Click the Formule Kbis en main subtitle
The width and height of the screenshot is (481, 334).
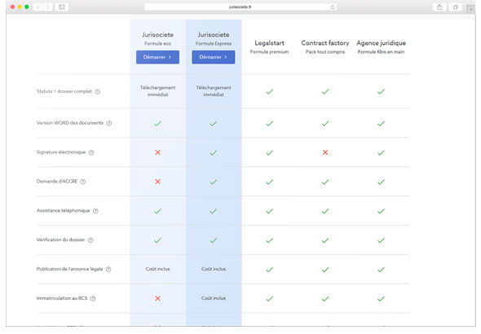[x=381, y=52]
